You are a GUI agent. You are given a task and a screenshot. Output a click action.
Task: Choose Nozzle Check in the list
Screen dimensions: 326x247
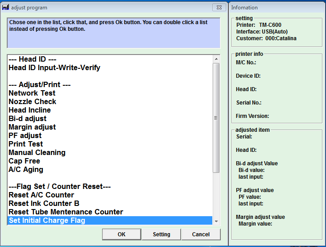[33, 102]
